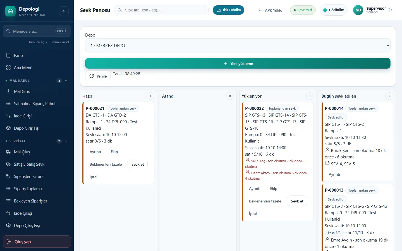Click the Yeni yükleme button
402x251 pixels.
(x=238, y=63)
